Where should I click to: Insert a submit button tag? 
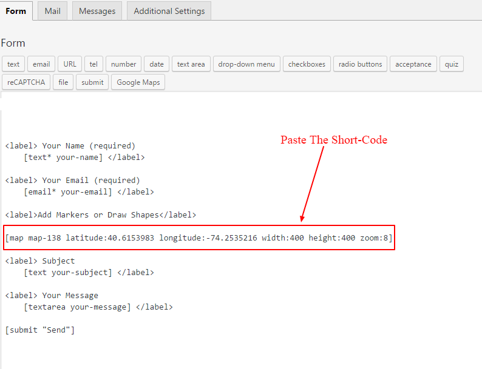[92, 82]
